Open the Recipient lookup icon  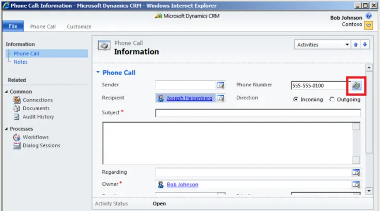click(x=220, y=98)
